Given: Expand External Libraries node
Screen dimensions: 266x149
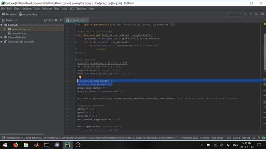Looking at the screenshot, I should click(x=2, y=37).
